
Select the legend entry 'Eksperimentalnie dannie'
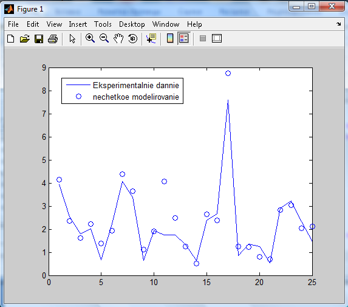[136, 85]
